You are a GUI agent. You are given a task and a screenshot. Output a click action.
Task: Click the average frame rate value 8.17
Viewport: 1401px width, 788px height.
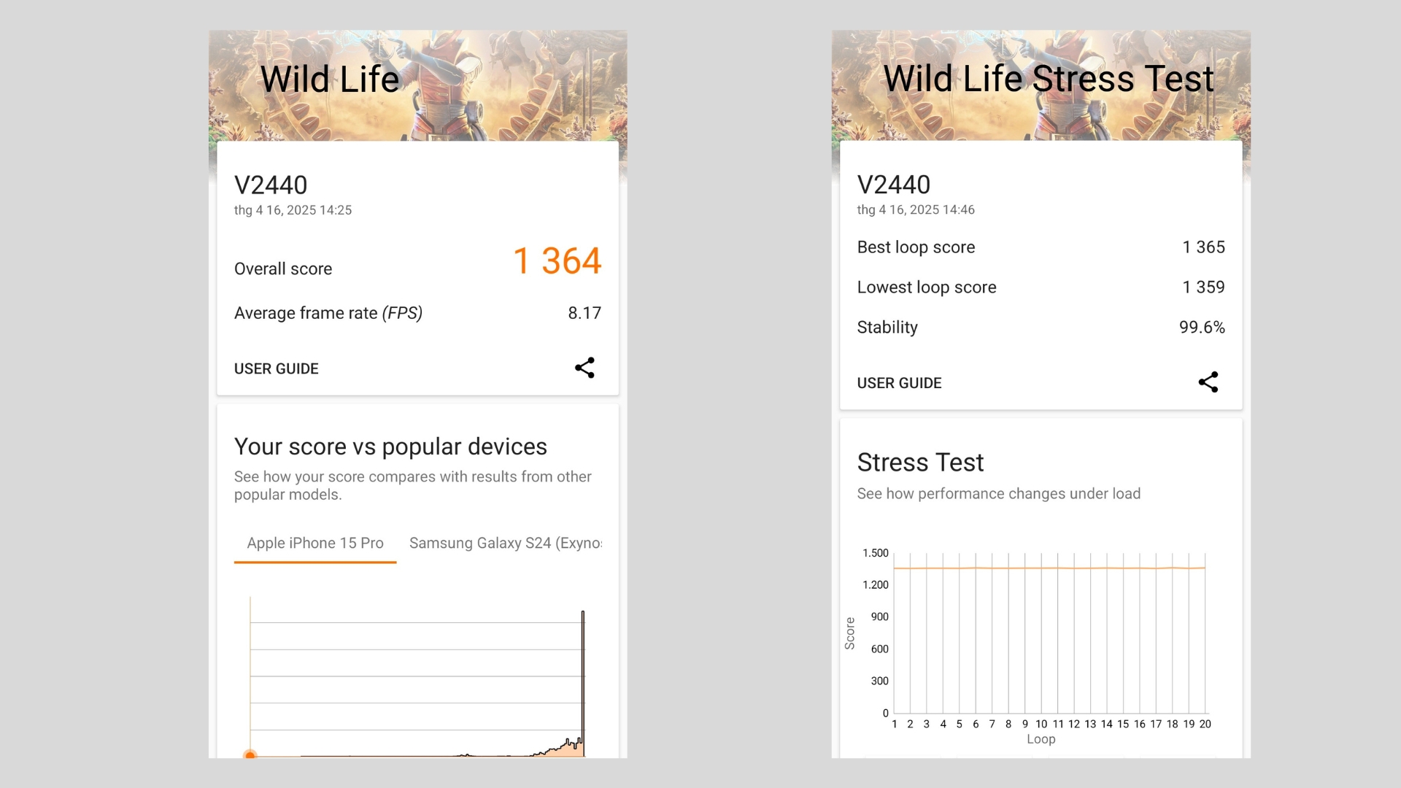[x=584, y=313]
